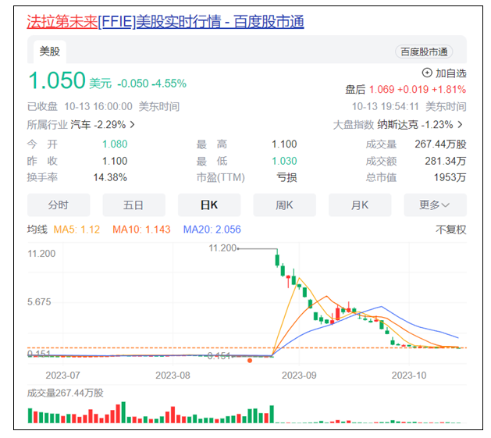Click the 2023-07 date axis label
This screenshot has height=438, width=491.
point(63,376)
